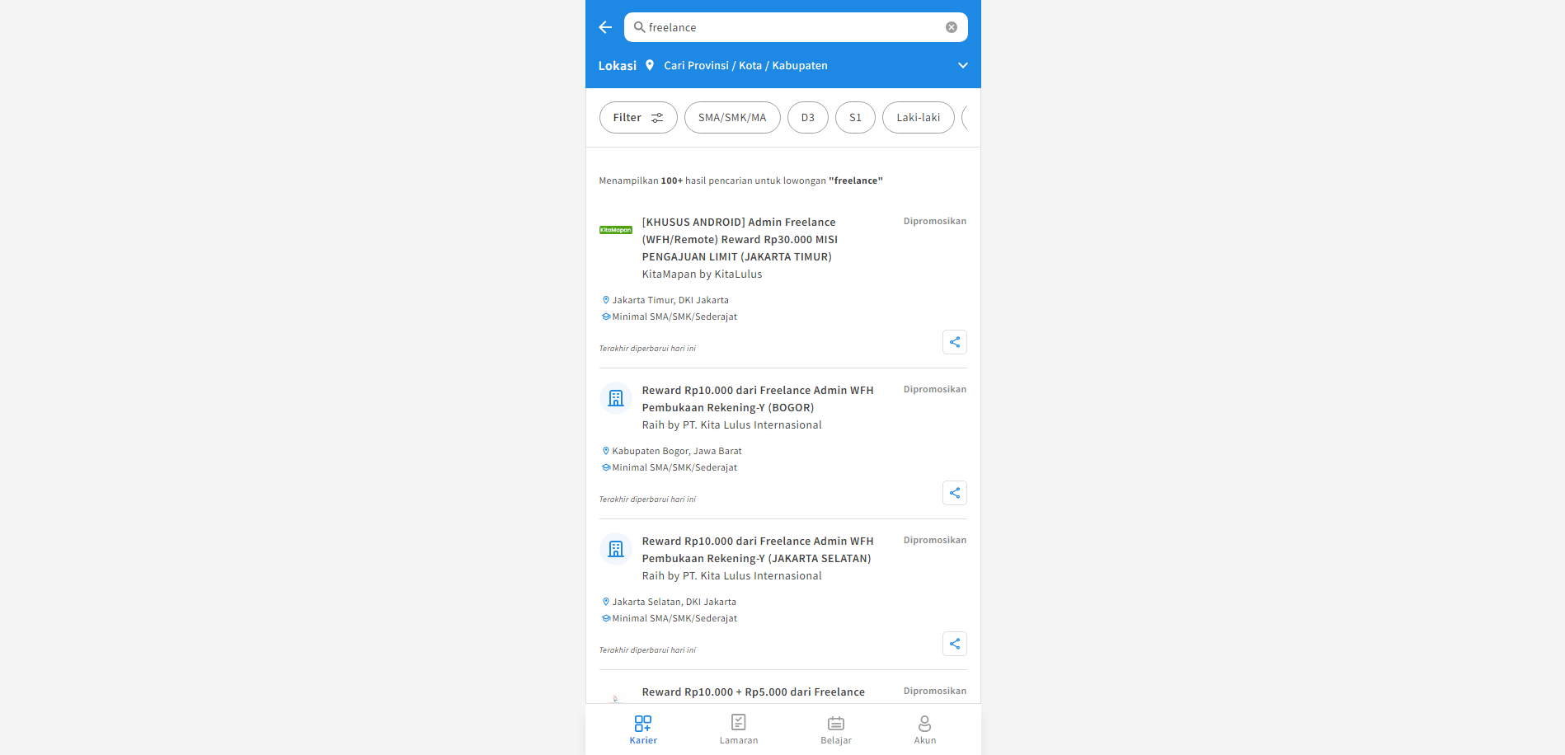Click Dipromosikan label on the BOGOR job
The width and height of the screenshot is (1565, 755).
[x=935, y=389]
